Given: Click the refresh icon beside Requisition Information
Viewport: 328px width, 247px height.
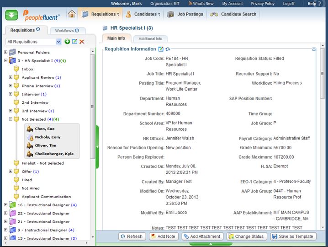Looking at the screenshot, I should pyautogui.click(x=168, y=49).
